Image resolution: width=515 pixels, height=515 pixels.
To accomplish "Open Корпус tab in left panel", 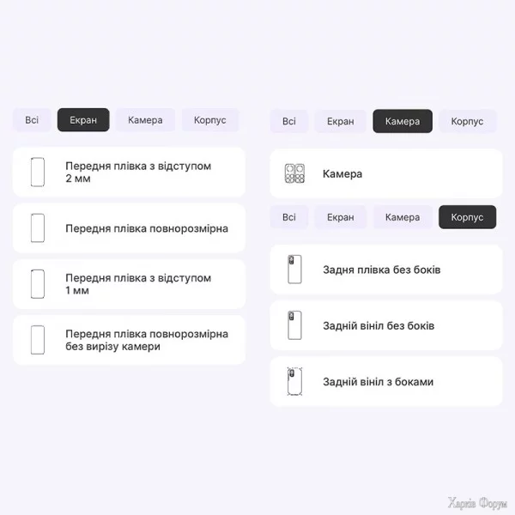I will pyautogui.click(x=210, y=120).
